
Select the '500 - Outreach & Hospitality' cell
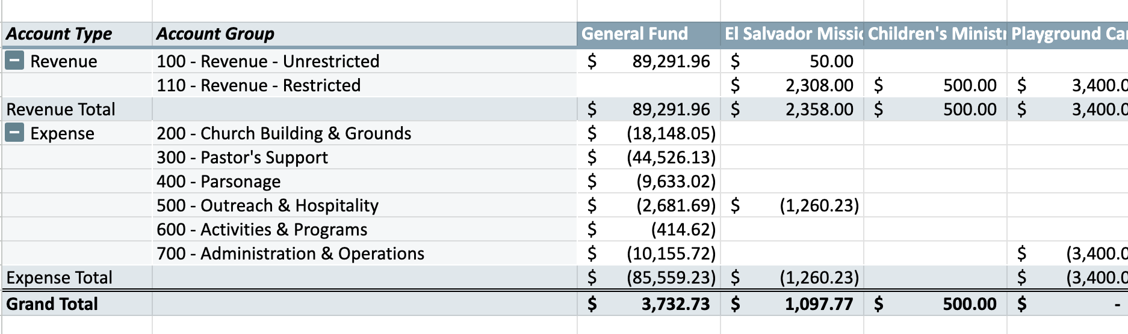(267, 205)
